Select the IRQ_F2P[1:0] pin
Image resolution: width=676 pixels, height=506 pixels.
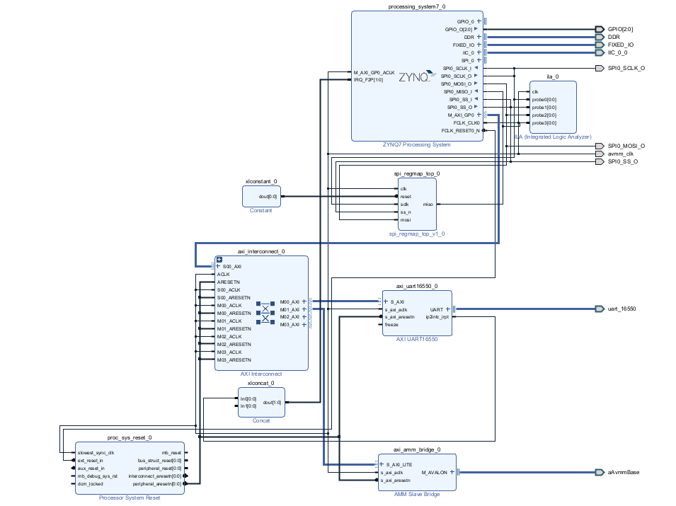click(369, 80)
